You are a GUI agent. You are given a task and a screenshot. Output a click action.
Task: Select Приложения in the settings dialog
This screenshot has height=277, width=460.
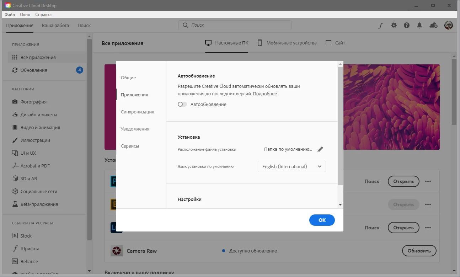point(134,95)
